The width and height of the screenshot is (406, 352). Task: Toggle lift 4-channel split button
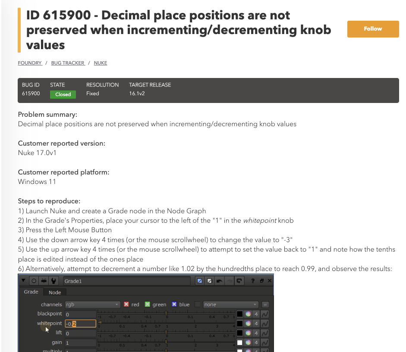[256, 333]
